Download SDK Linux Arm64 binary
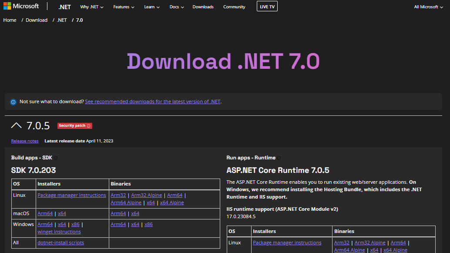This screenshot has height=253, width=450. tap(175, 195)
